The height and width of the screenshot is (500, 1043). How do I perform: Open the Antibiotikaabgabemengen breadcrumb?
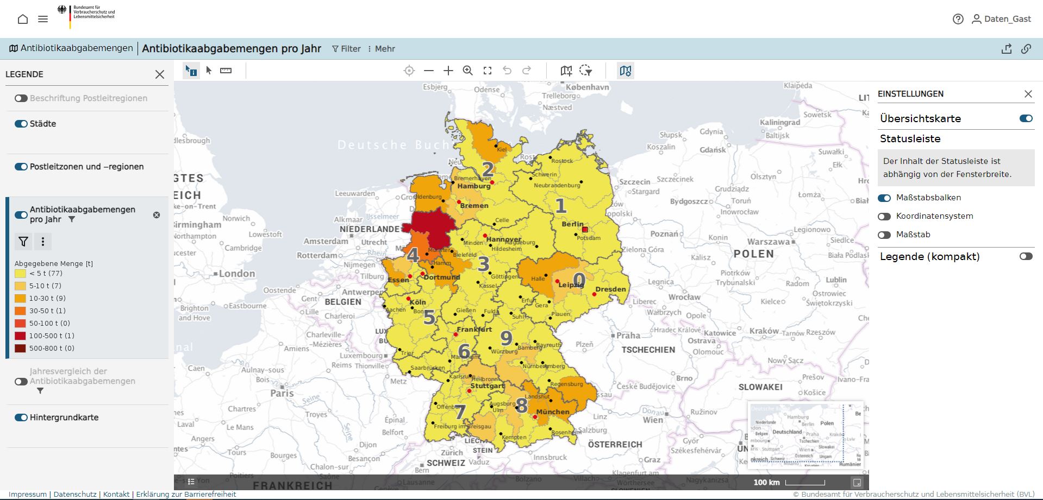pyautogui.click(x=71, y=48)
